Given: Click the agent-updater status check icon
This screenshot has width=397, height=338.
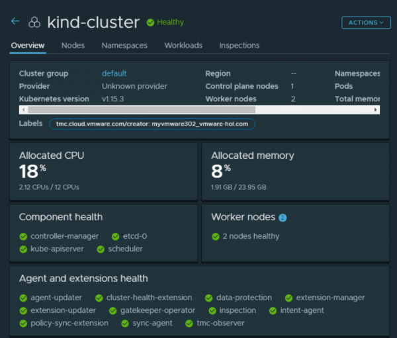Looking at the screenshot, I should [x=23, y=298].
